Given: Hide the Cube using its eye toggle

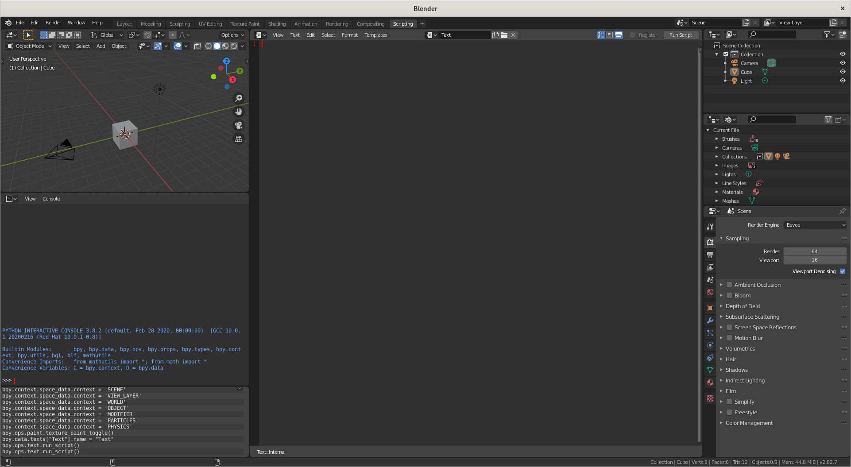Looking at the screenshot, I should [x=843, y=72].
